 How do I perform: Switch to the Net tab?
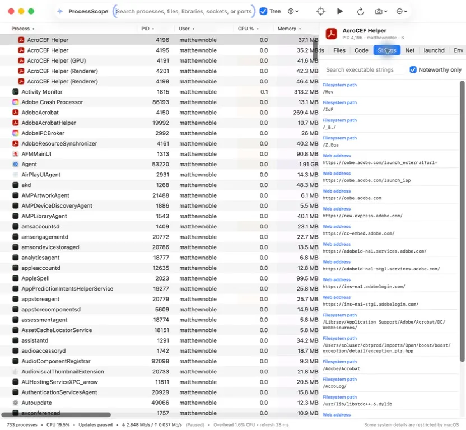pos(409,50)
